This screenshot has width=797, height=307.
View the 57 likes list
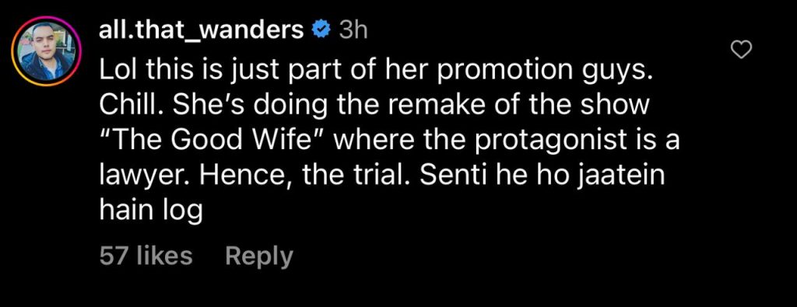[x=146, y=255]
